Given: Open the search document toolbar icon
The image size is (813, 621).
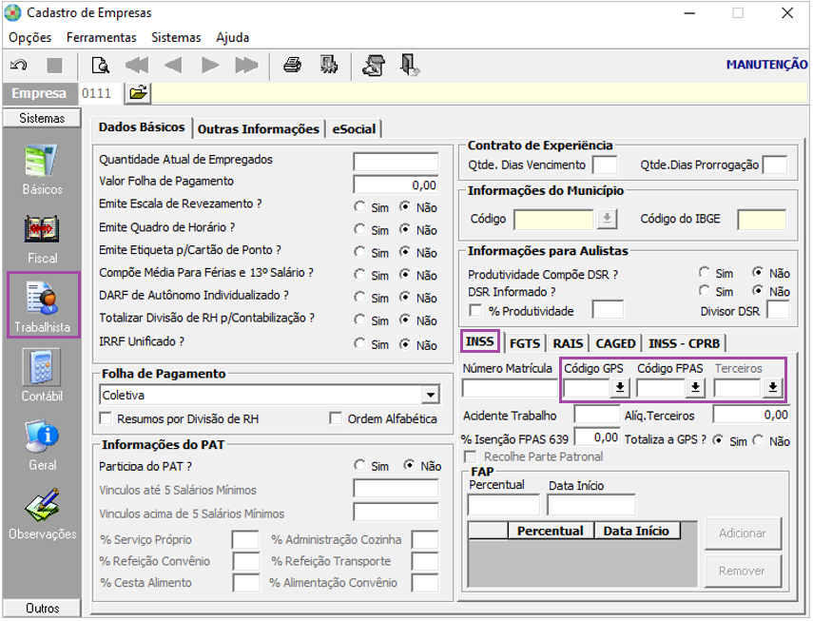Looking at the screenshot, I should (x=100, y=66).
